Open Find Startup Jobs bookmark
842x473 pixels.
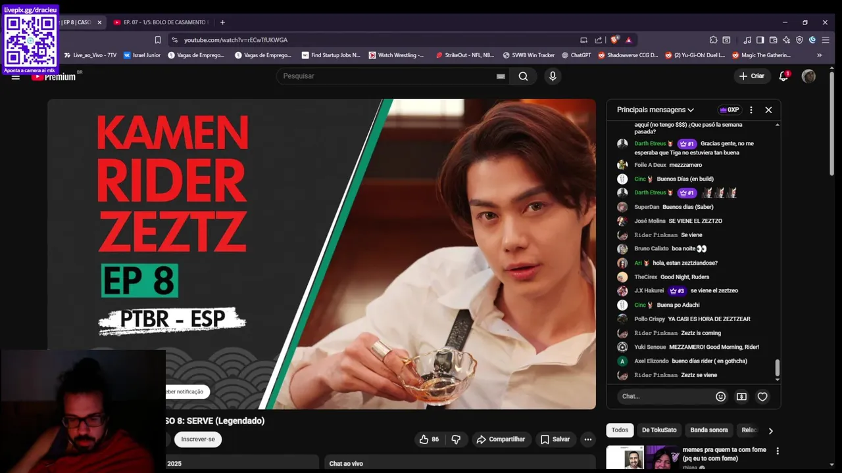[x=331, y=55]
